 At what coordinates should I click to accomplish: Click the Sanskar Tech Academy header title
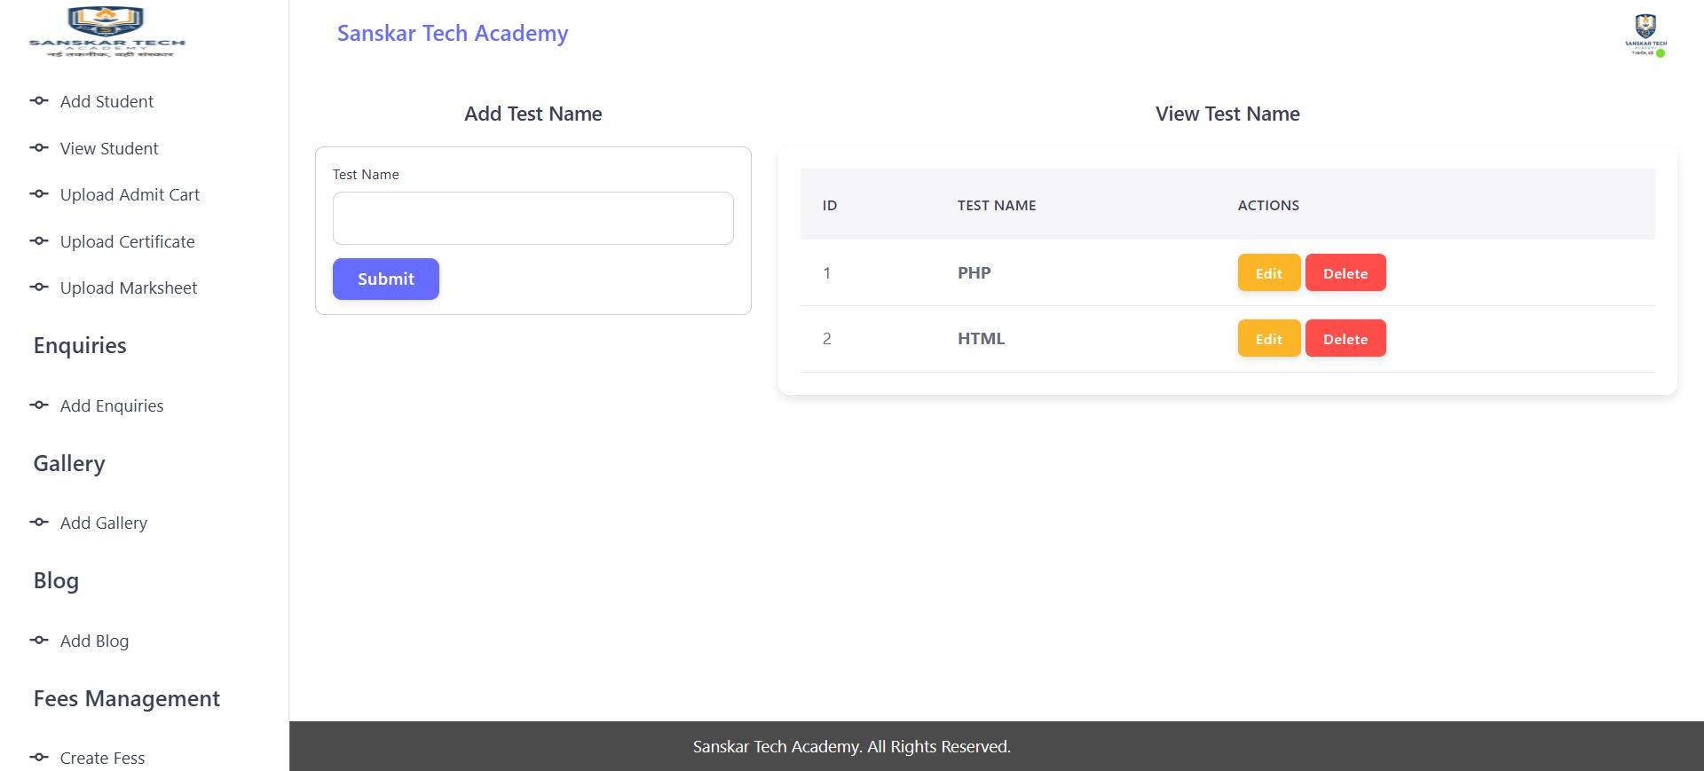[453, 34]
